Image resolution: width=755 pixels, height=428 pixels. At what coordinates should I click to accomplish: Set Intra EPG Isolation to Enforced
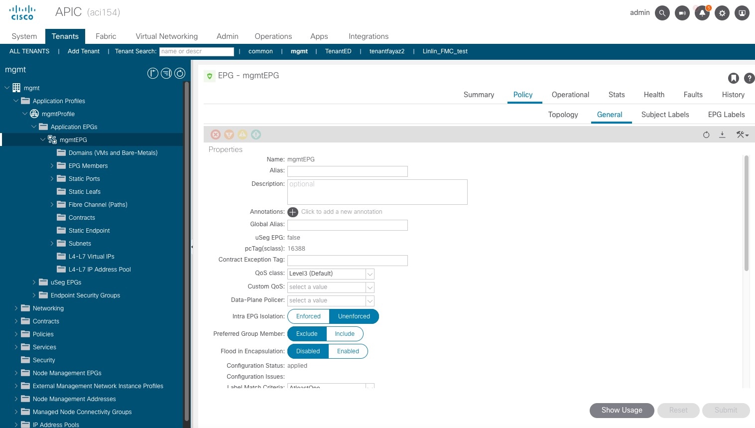point(308,316)
